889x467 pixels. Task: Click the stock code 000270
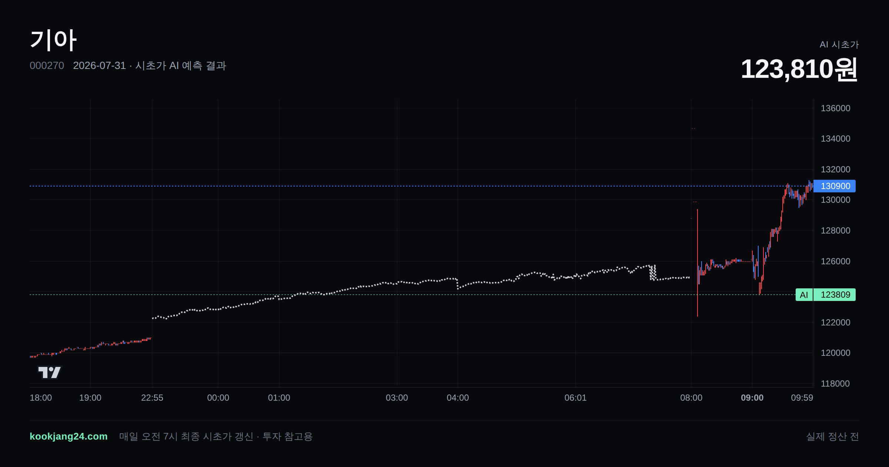click(47, 66)
